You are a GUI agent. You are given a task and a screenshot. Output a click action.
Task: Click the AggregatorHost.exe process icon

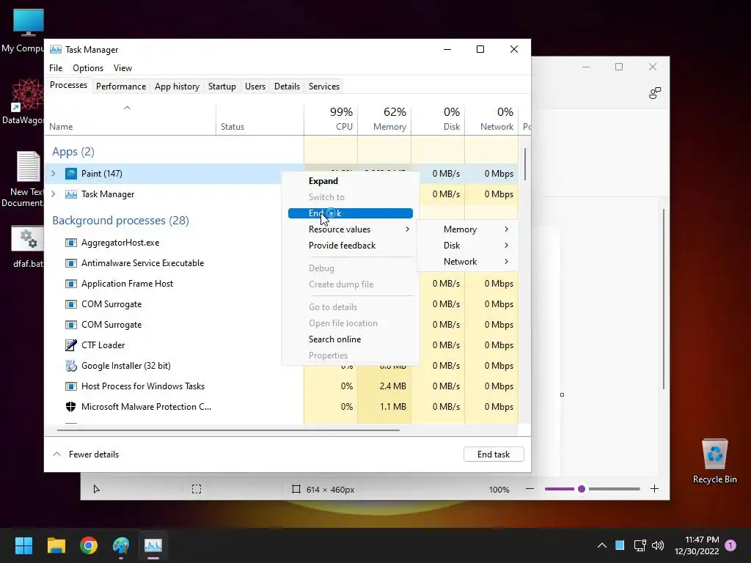pos(71,243)
